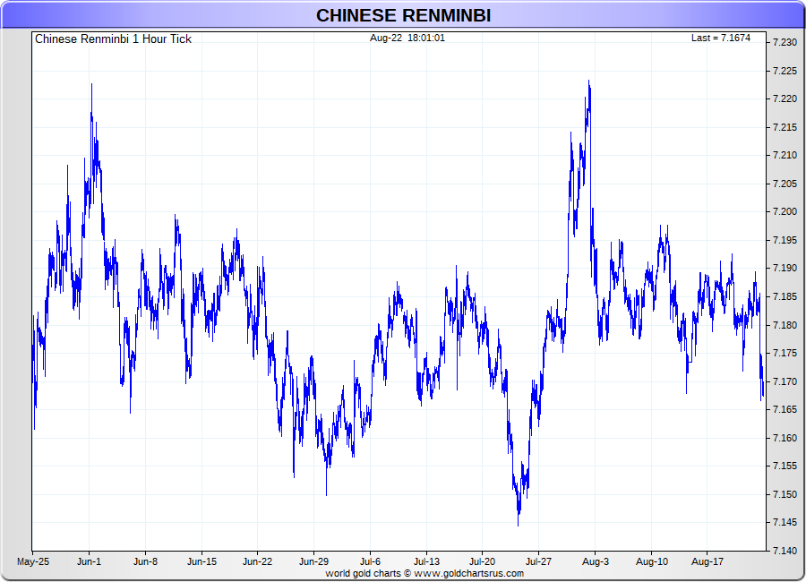Screen dimensions: 806x582
Task: Click the 7.165 y-axis label
Action: [x=785, y=410]
